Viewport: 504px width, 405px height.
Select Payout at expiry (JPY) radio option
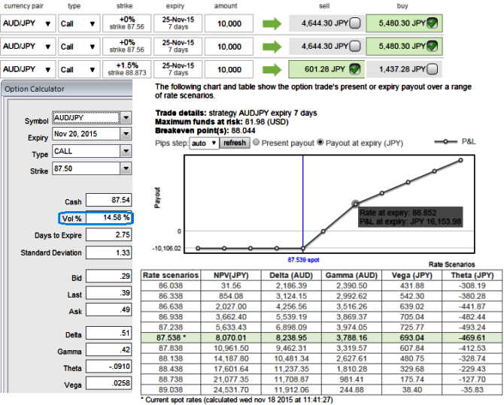[320, 141]
